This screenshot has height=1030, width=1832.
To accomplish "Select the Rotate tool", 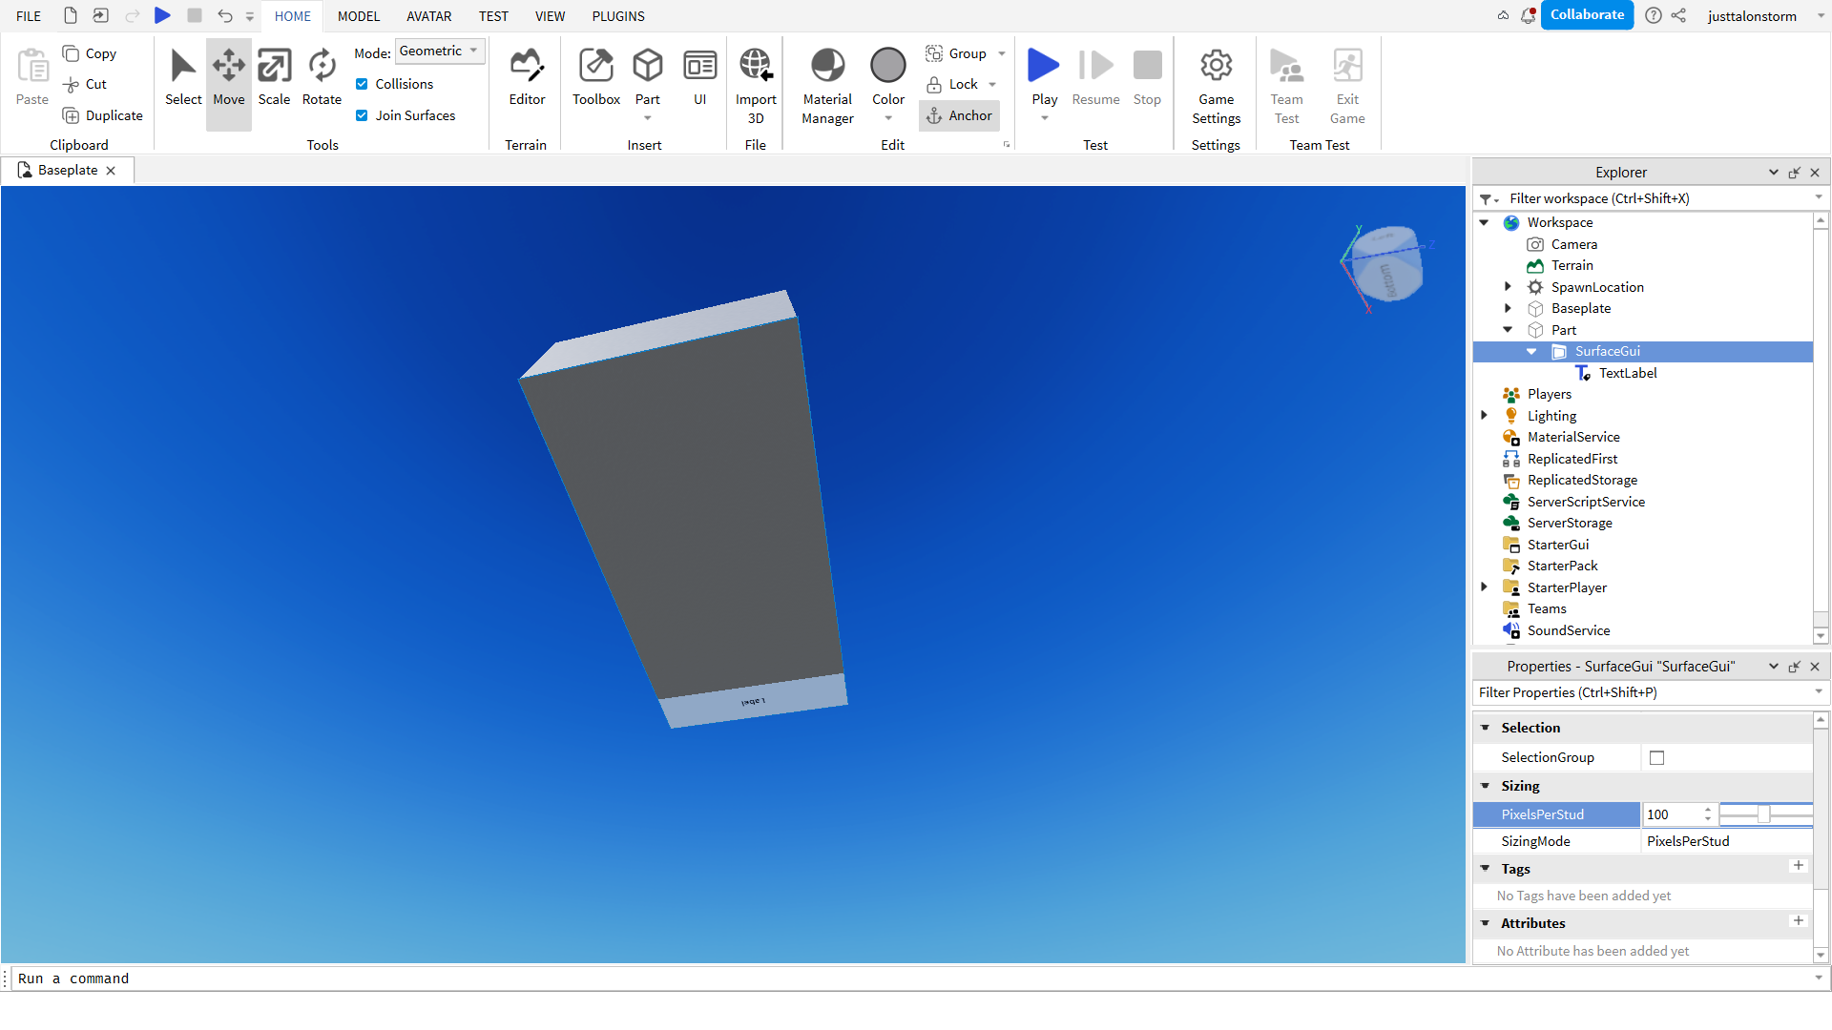I will tap(321, 81).
